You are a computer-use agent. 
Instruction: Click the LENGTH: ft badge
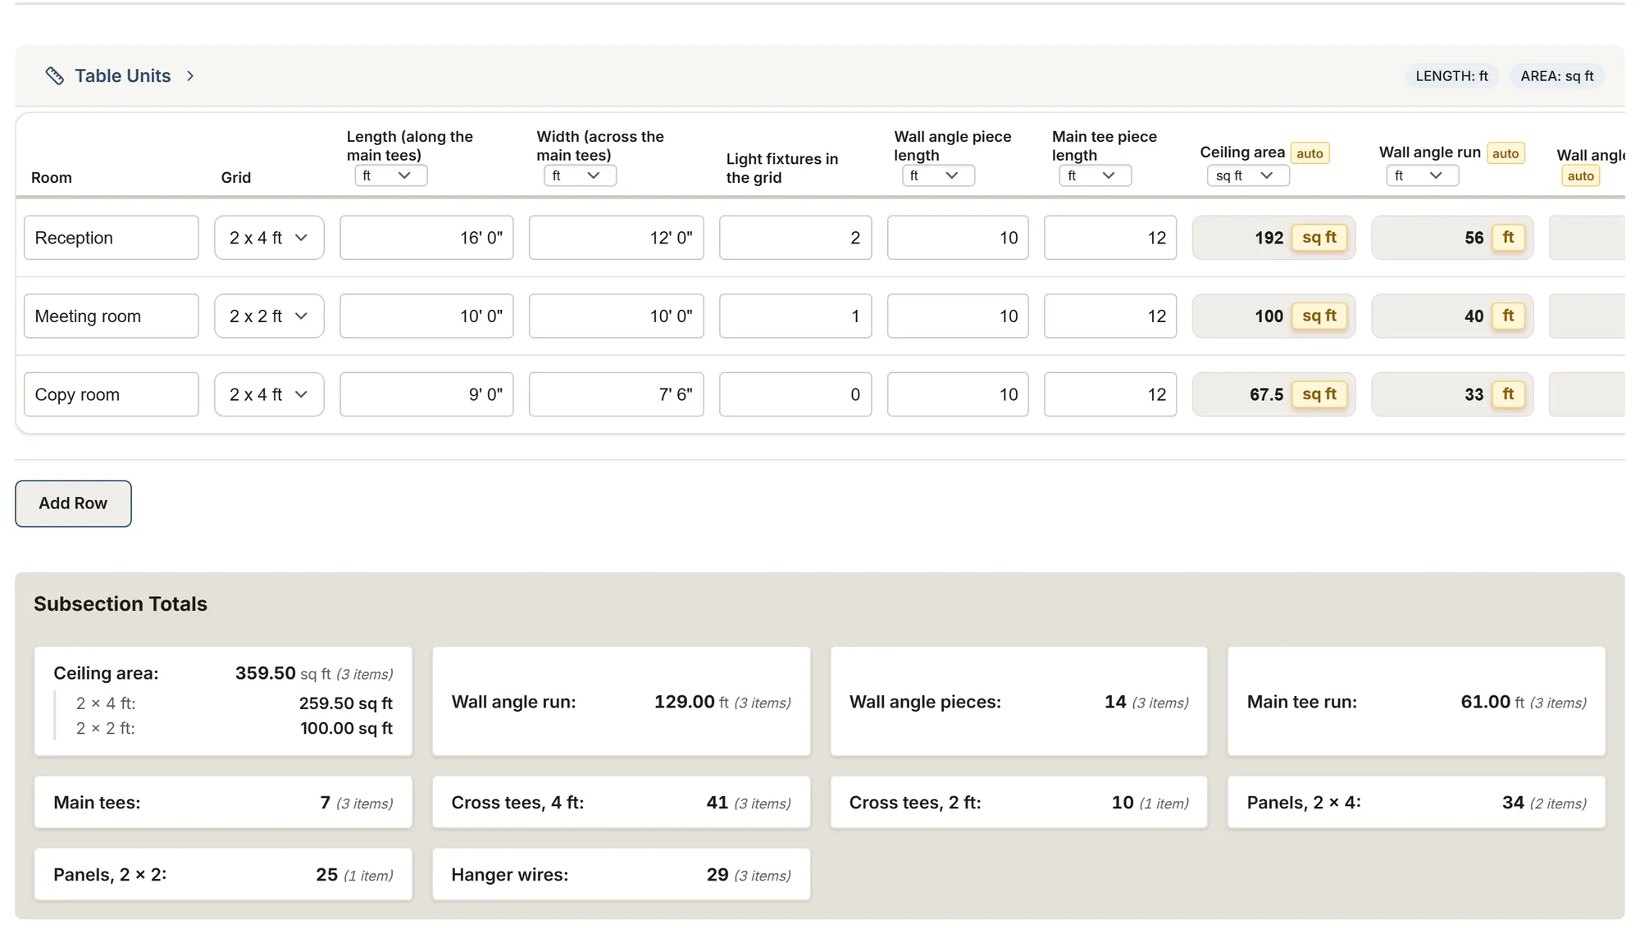(1451, 75)
